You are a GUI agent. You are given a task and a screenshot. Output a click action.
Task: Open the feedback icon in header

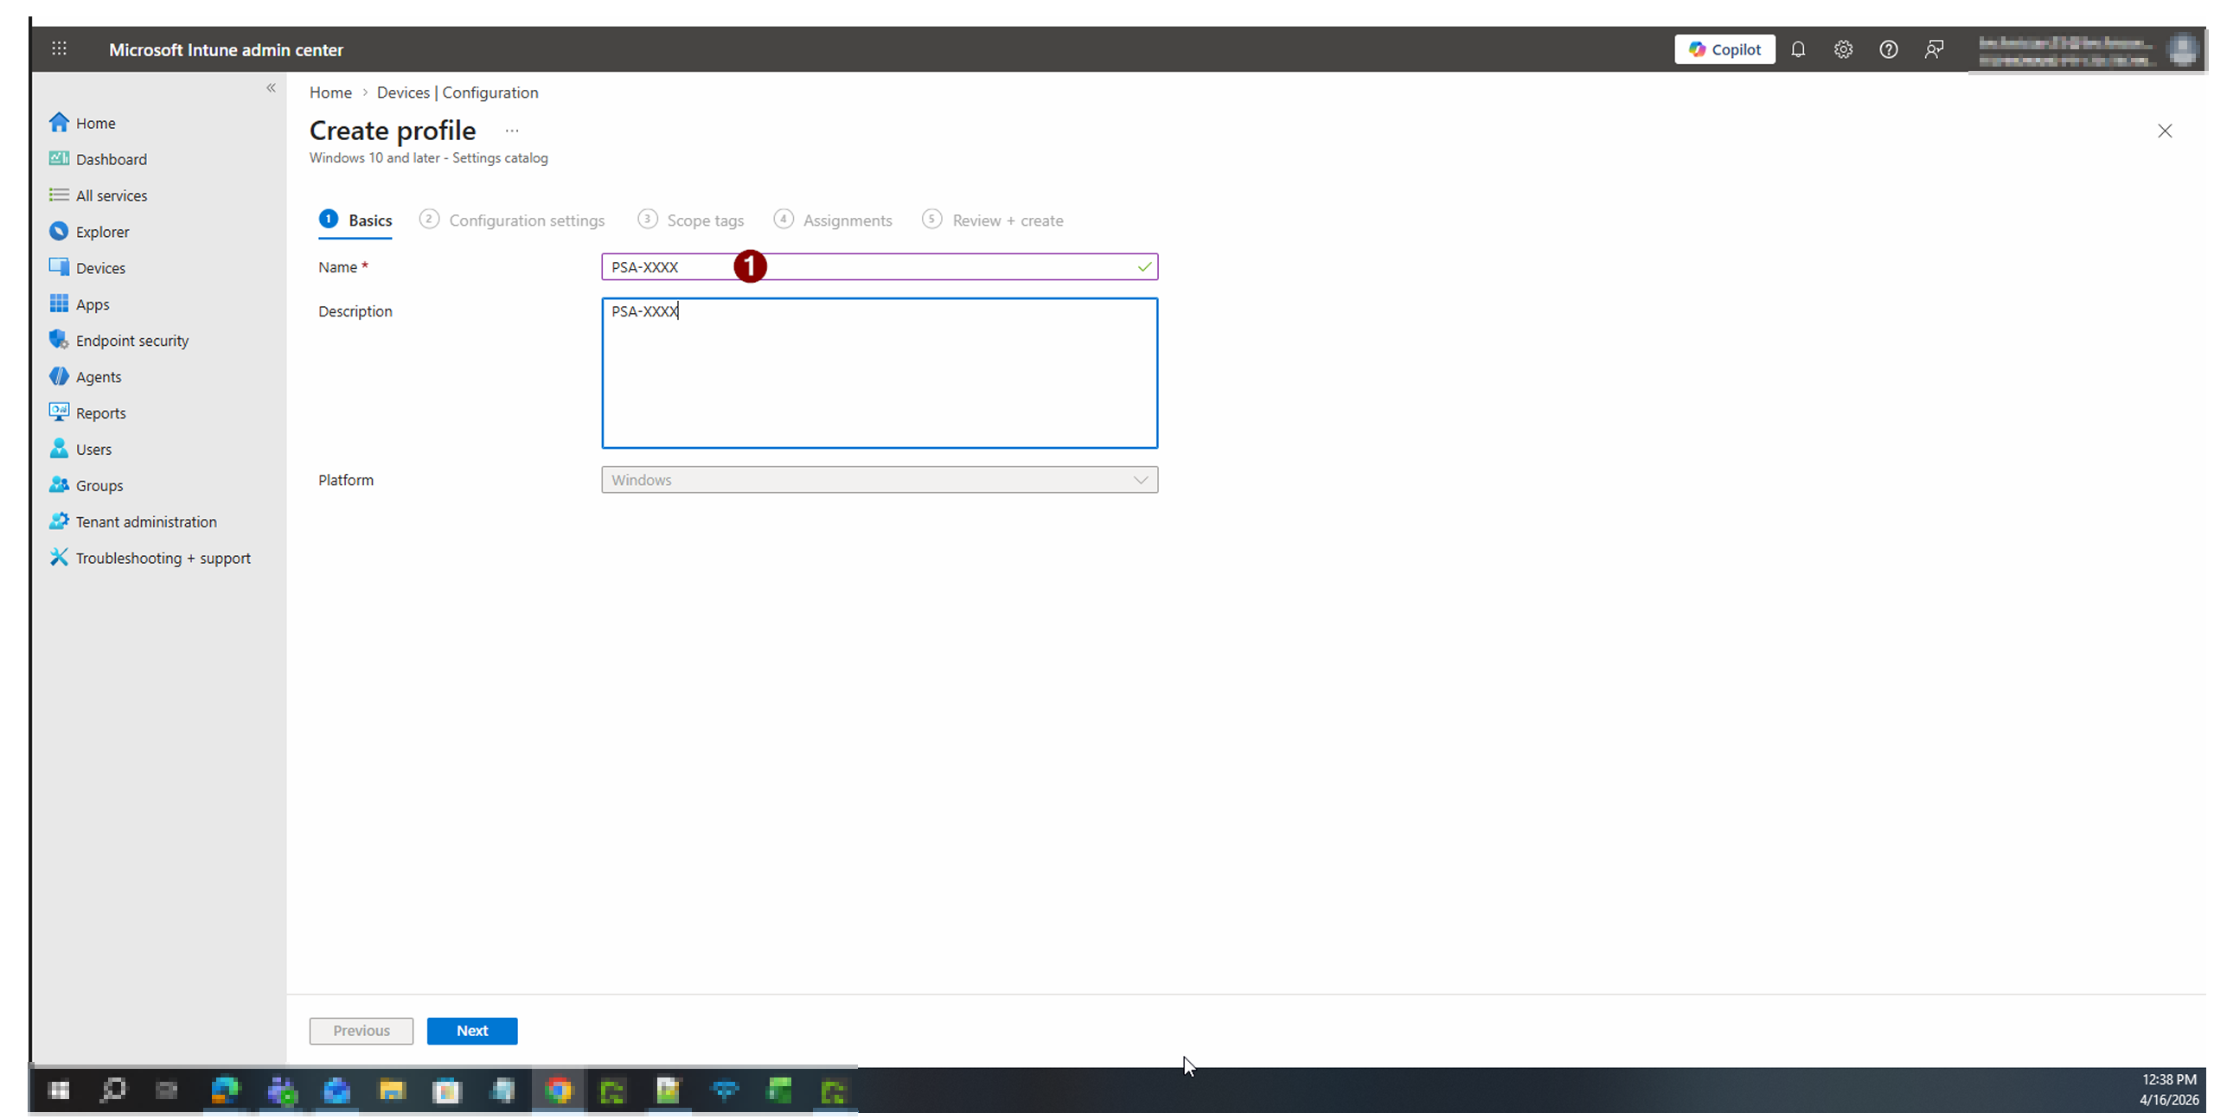[1935, 49]
